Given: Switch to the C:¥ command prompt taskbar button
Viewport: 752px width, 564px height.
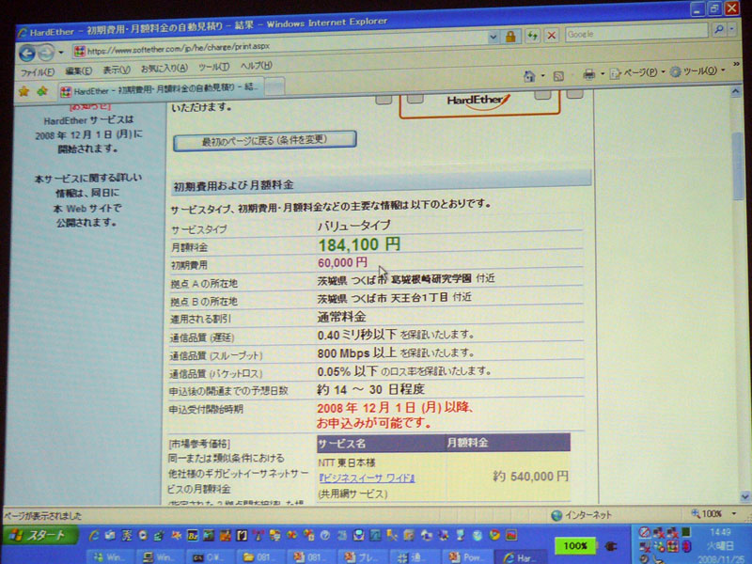Looking at the screenshot, I should tap(211, 556).
